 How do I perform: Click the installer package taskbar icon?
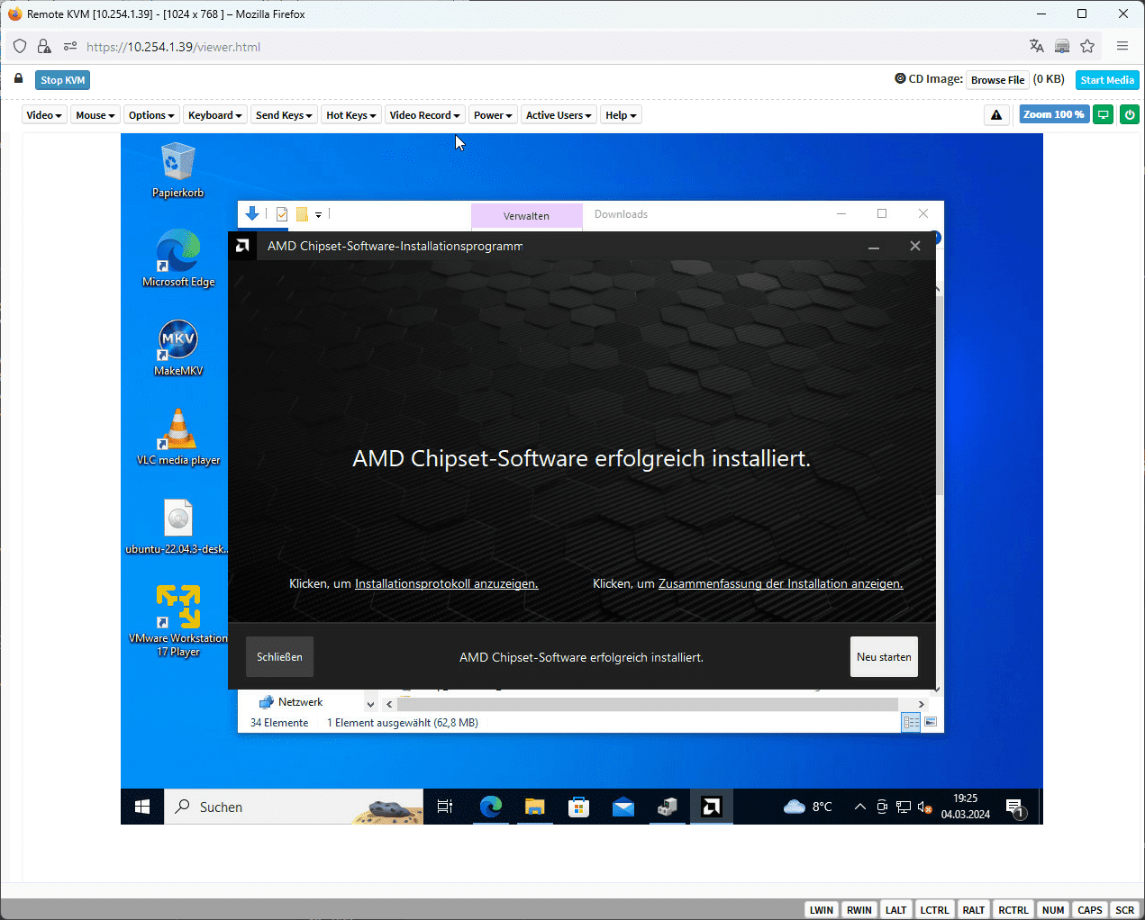(668, 807)
